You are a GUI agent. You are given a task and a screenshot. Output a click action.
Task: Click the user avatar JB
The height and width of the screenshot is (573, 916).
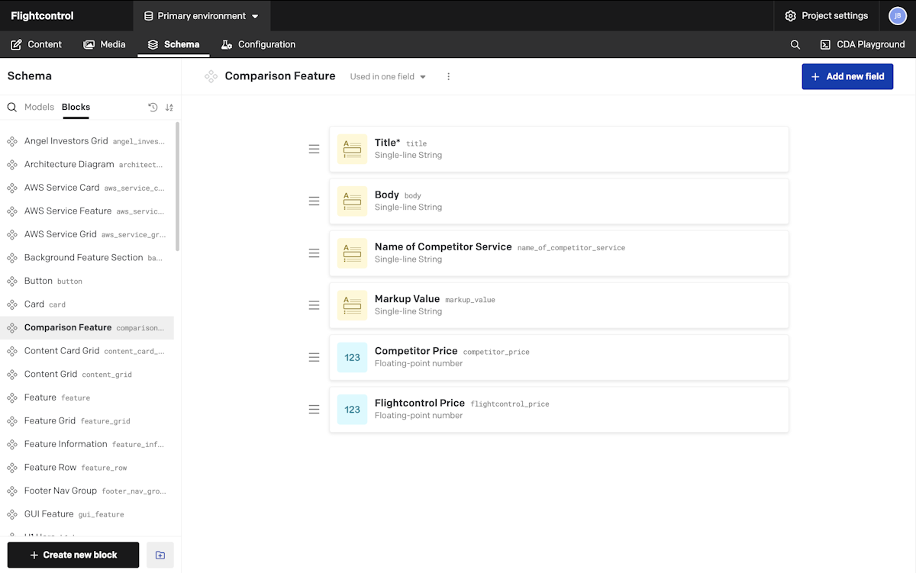tap(898, 15)
